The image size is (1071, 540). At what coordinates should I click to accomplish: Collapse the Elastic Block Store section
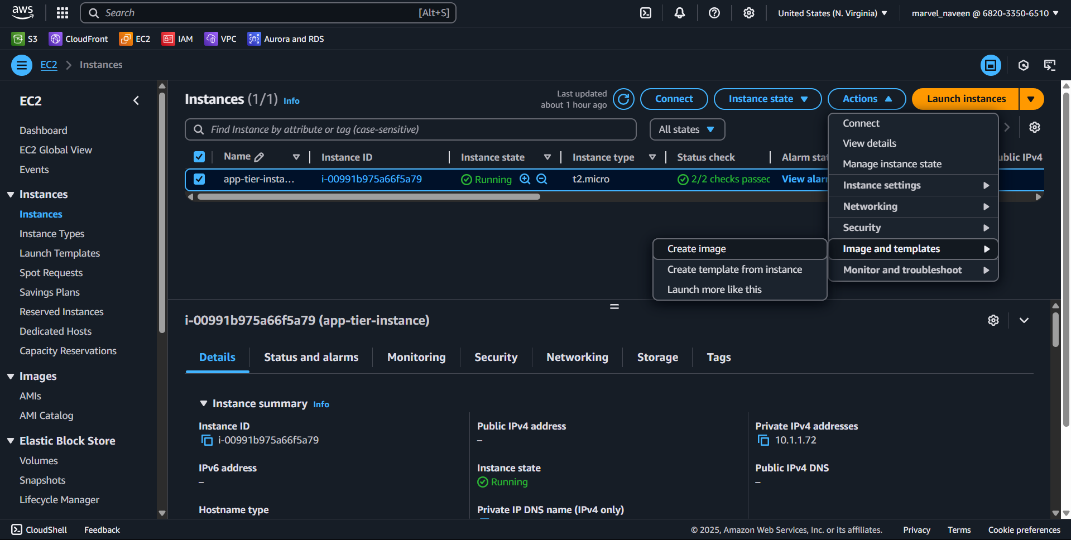tap(11, 441)
